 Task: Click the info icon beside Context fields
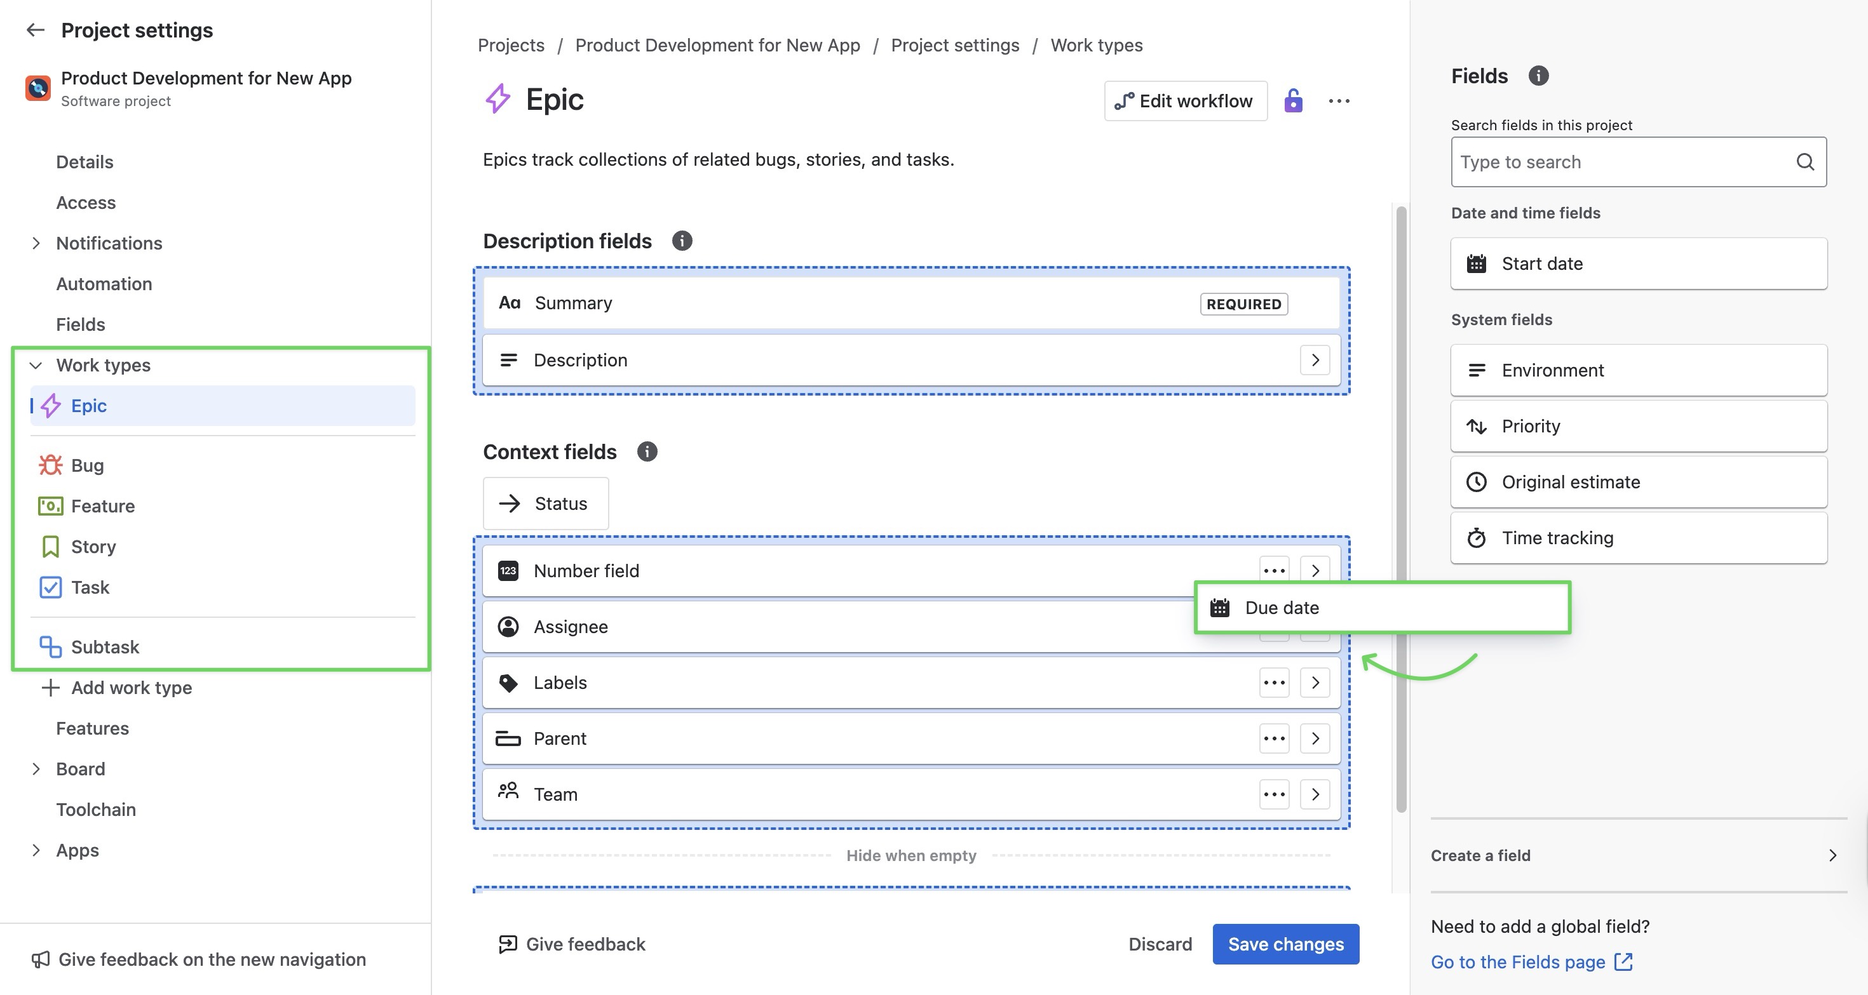647,451
